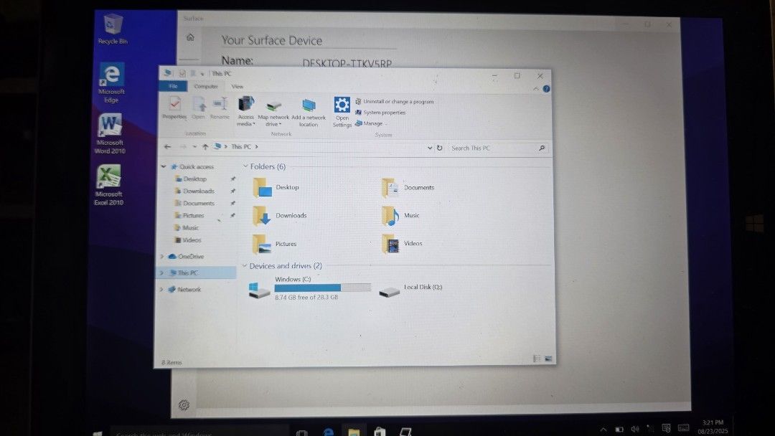Click the Edge icon in the taskbar
This screenshot has height=436, width=775.
tap(328, 432)
